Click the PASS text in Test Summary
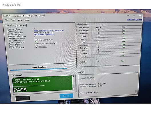This screenshot has height=113, width=151. (x=20, y=90)
